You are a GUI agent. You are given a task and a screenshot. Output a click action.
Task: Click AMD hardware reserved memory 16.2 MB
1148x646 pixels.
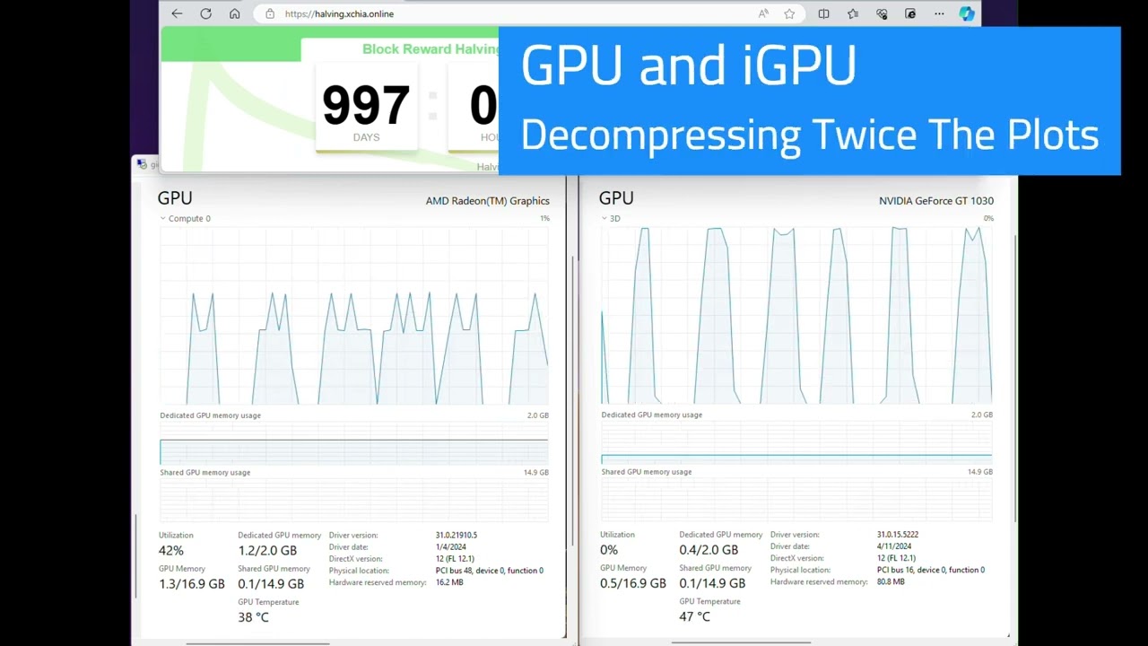click(x=449, y=582)
